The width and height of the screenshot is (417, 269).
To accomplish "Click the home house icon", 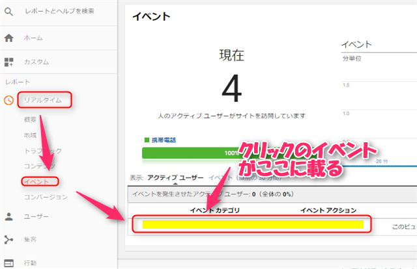I will [x=8, y=38].
